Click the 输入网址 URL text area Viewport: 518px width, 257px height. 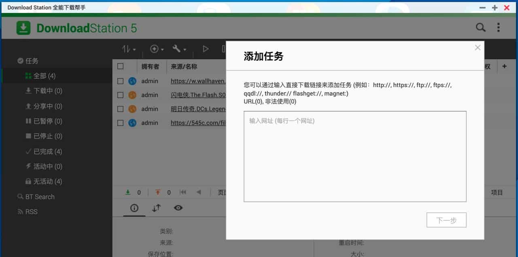pos(355,157)
